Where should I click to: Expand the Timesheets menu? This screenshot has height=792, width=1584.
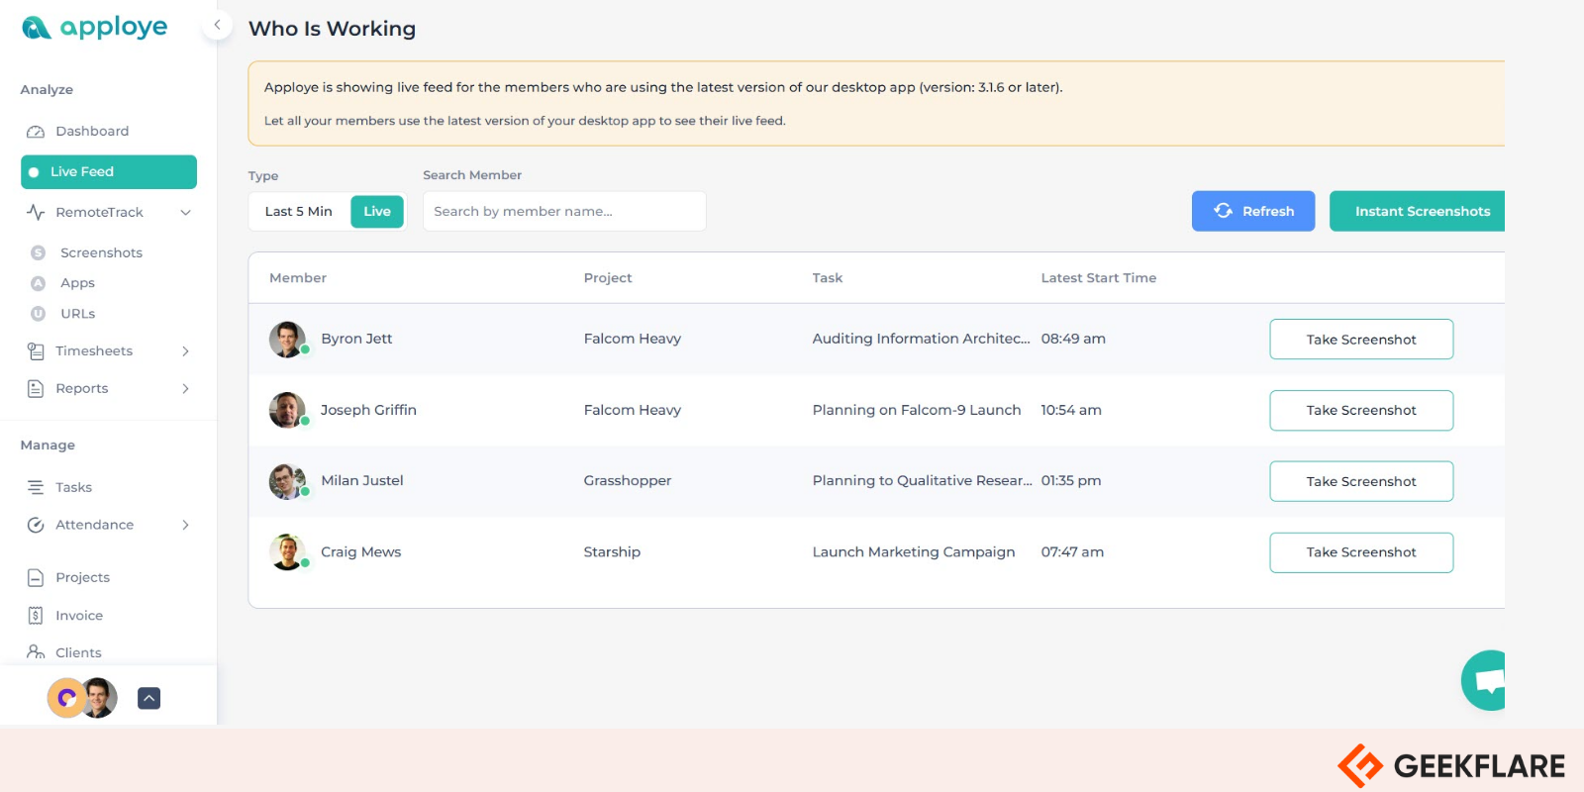185,351
